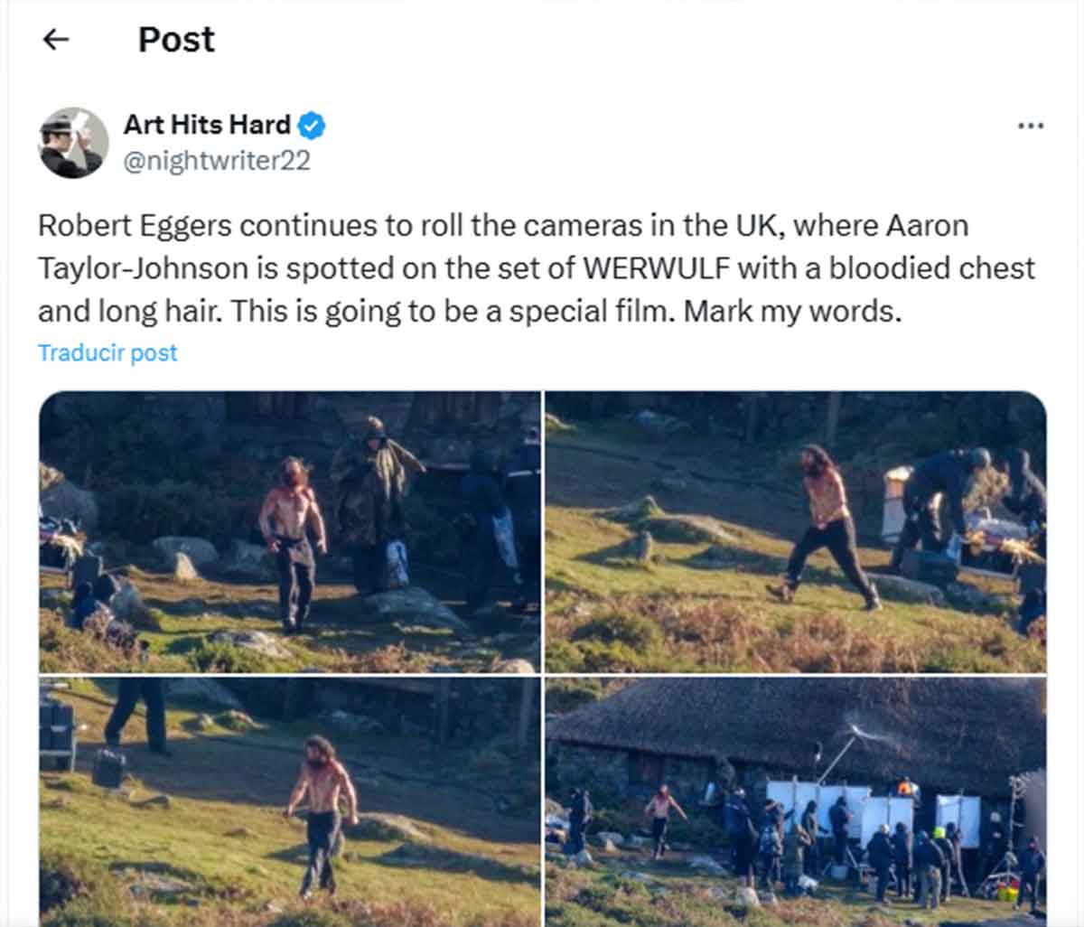This screenshot has width=1084, height=927.
Task: Select the back navigation chevron icon
Action: point(56,39)
